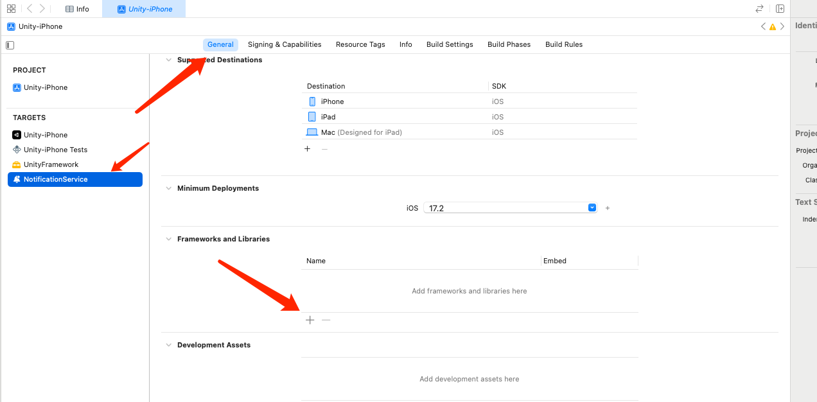817x402 pixels.
Task: Add a destination with the plus icon
Action: pyautogui.click(x=307, y=149)
